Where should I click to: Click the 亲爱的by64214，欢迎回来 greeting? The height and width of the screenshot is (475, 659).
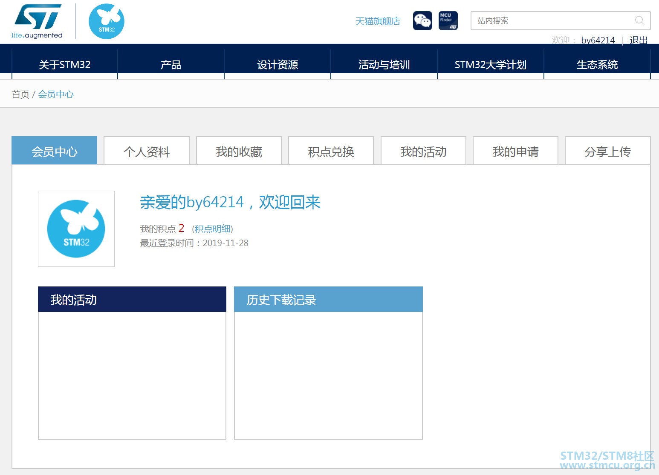click(230, 202)
